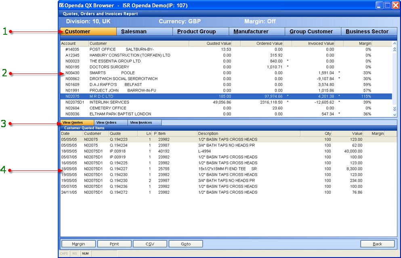The width and height of the screenshot is (401, 258).
Task: Export using the CSV button
Action: [150, 244]
